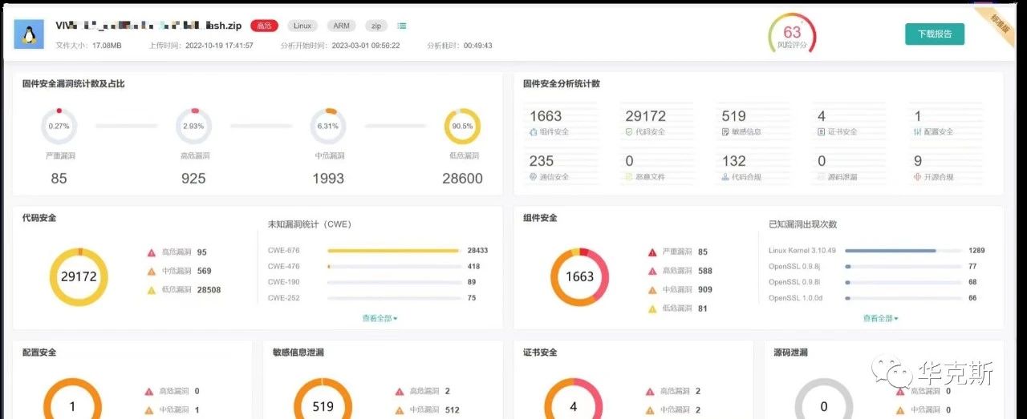Click 高危漏洞 warning icon in 敏感信息泄漏 card
This screenshot has height=419, width=1027.
coord(400,392)
